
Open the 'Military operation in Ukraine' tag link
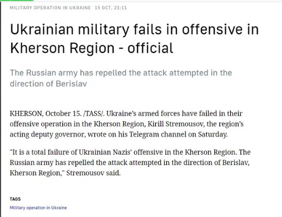tap(38, 208)
